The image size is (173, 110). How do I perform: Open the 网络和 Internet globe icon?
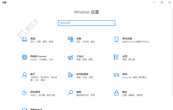click(24, 57)
